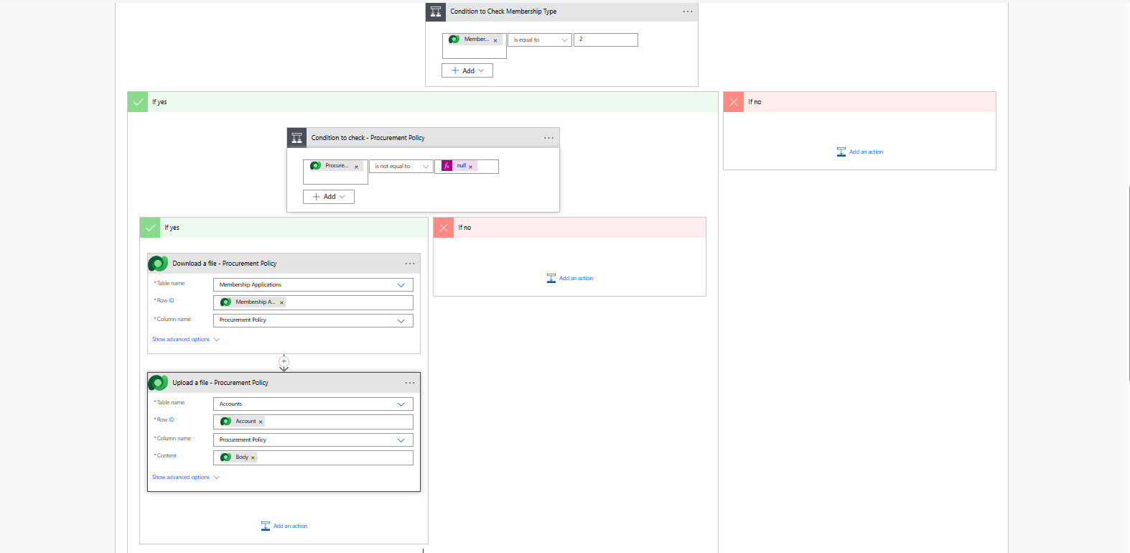
Task: Show advanced options in Download a file
Action: pyautogui.click(x=185, y=340)
